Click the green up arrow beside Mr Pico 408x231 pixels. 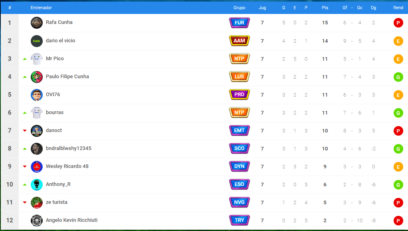(25, 59)
